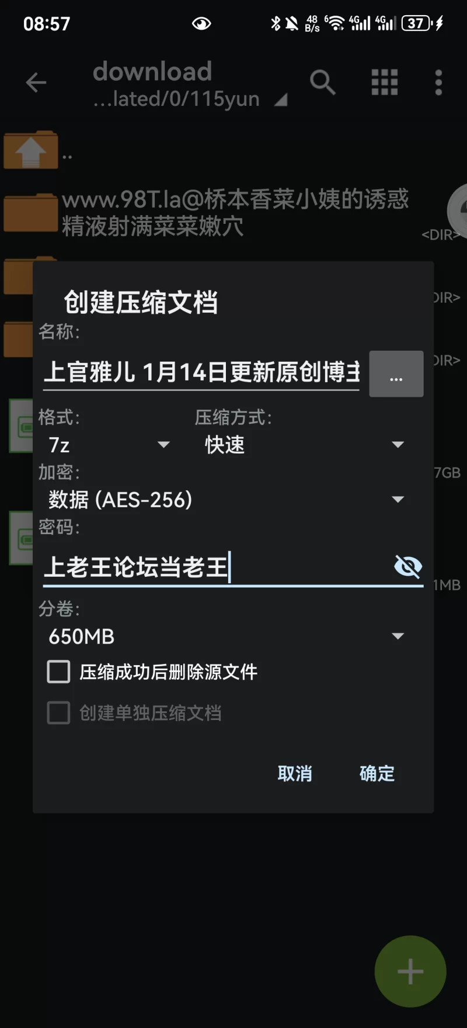Toggle password visibility eye icon
Viewport: 467px width, 1028px height.
[408, 566]
